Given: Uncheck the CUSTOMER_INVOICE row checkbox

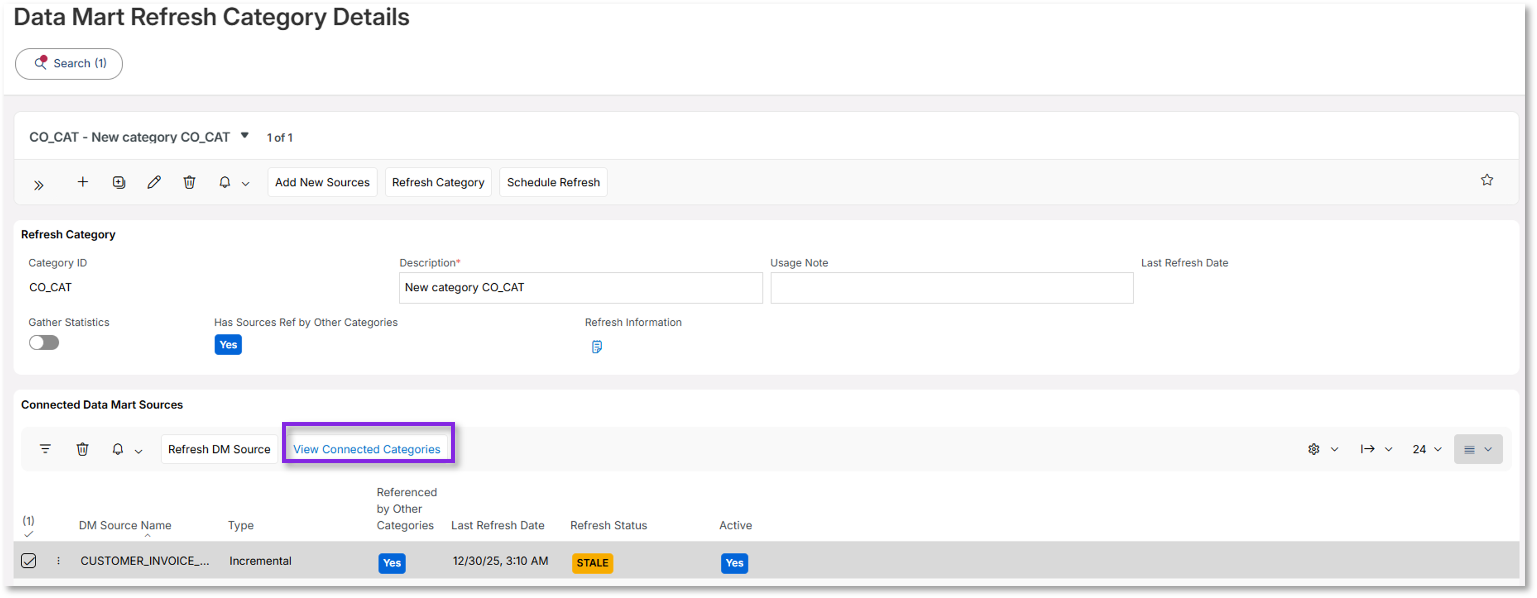Looking at the screenshot, I should pos(29,561).
